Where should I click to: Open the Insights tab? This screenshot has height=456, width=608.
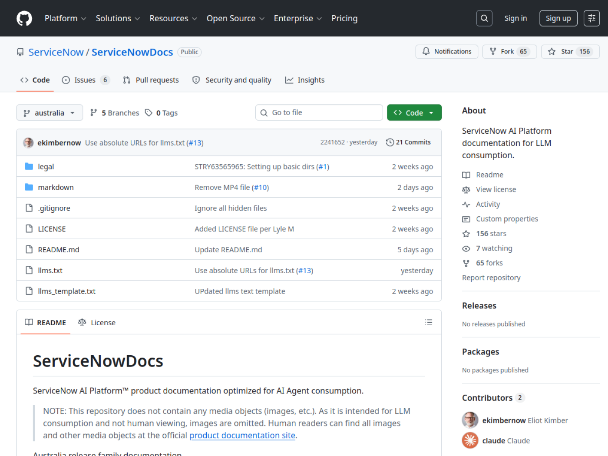[305, 80]
